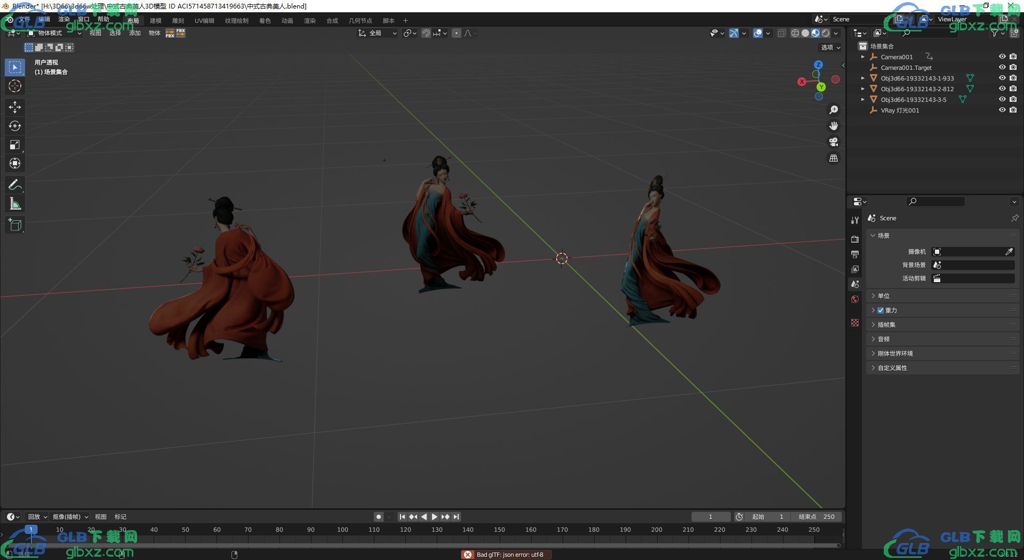Activate the Annotate pencil tool
The image size is (1024, 560).
15,185
